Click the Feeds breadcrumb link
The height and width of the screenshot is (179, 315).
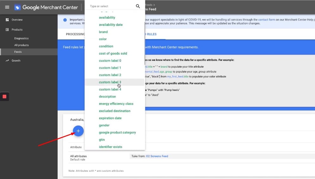(149, 5)
